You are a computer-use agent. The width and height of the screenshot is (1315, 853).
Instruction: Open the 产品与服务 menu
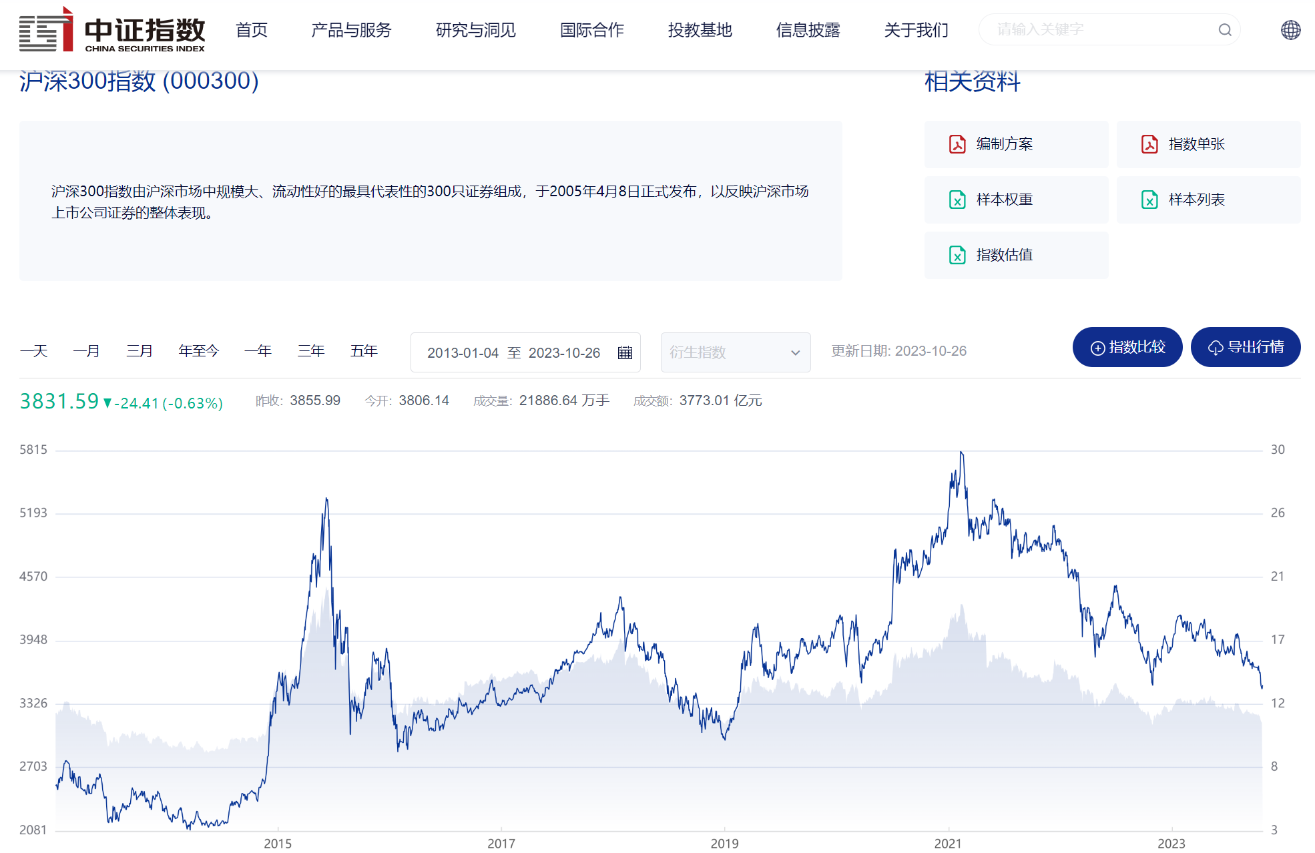(351, 30)
